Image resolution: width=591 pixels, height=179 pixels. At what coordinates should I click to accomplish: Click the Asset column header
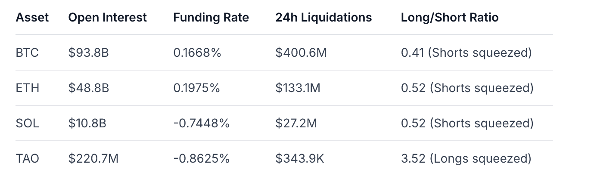tap(32, 18)
